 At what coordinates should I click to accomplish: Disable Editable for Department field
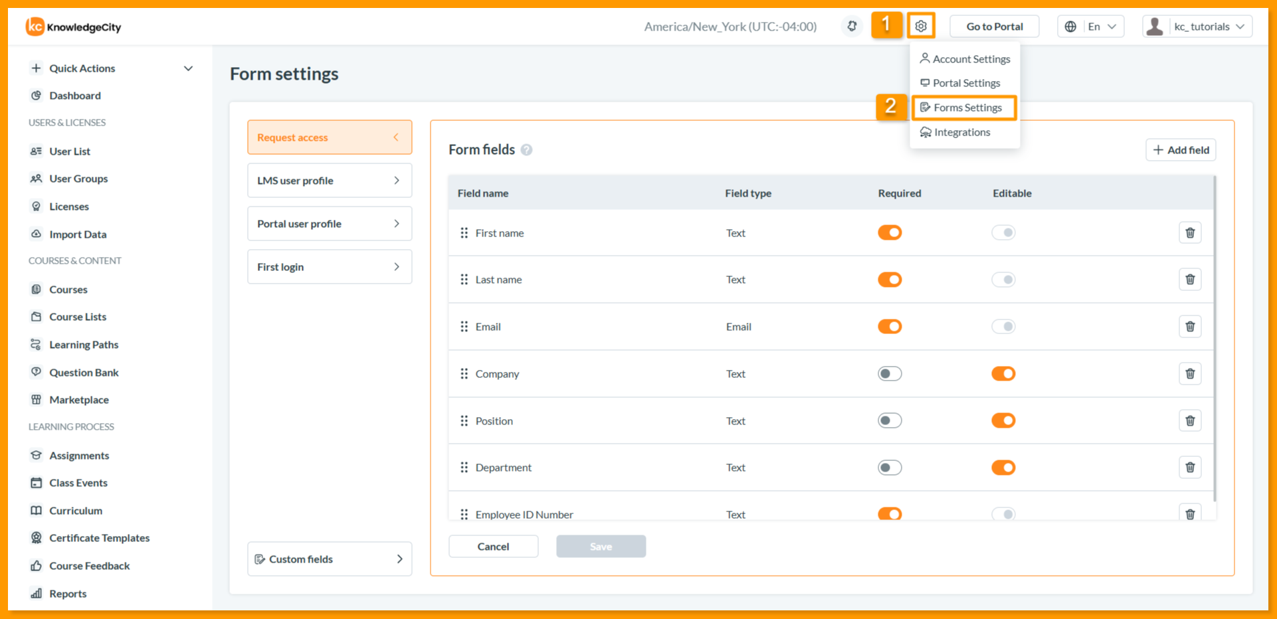1003,468
